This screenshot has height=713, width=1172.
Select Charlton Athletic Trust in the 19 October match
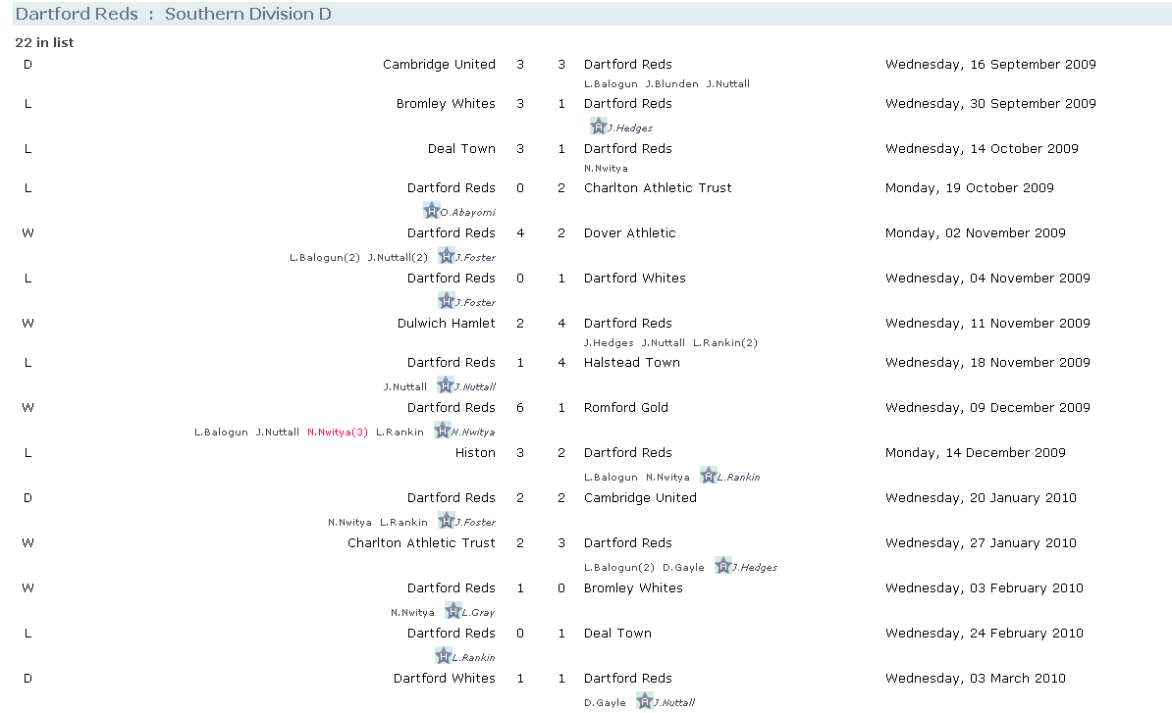click(658, 188)
